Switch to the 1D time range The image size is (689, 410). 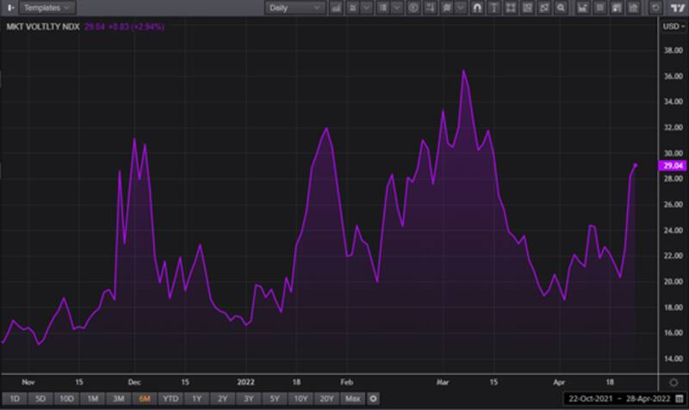[x=14, y=399]
